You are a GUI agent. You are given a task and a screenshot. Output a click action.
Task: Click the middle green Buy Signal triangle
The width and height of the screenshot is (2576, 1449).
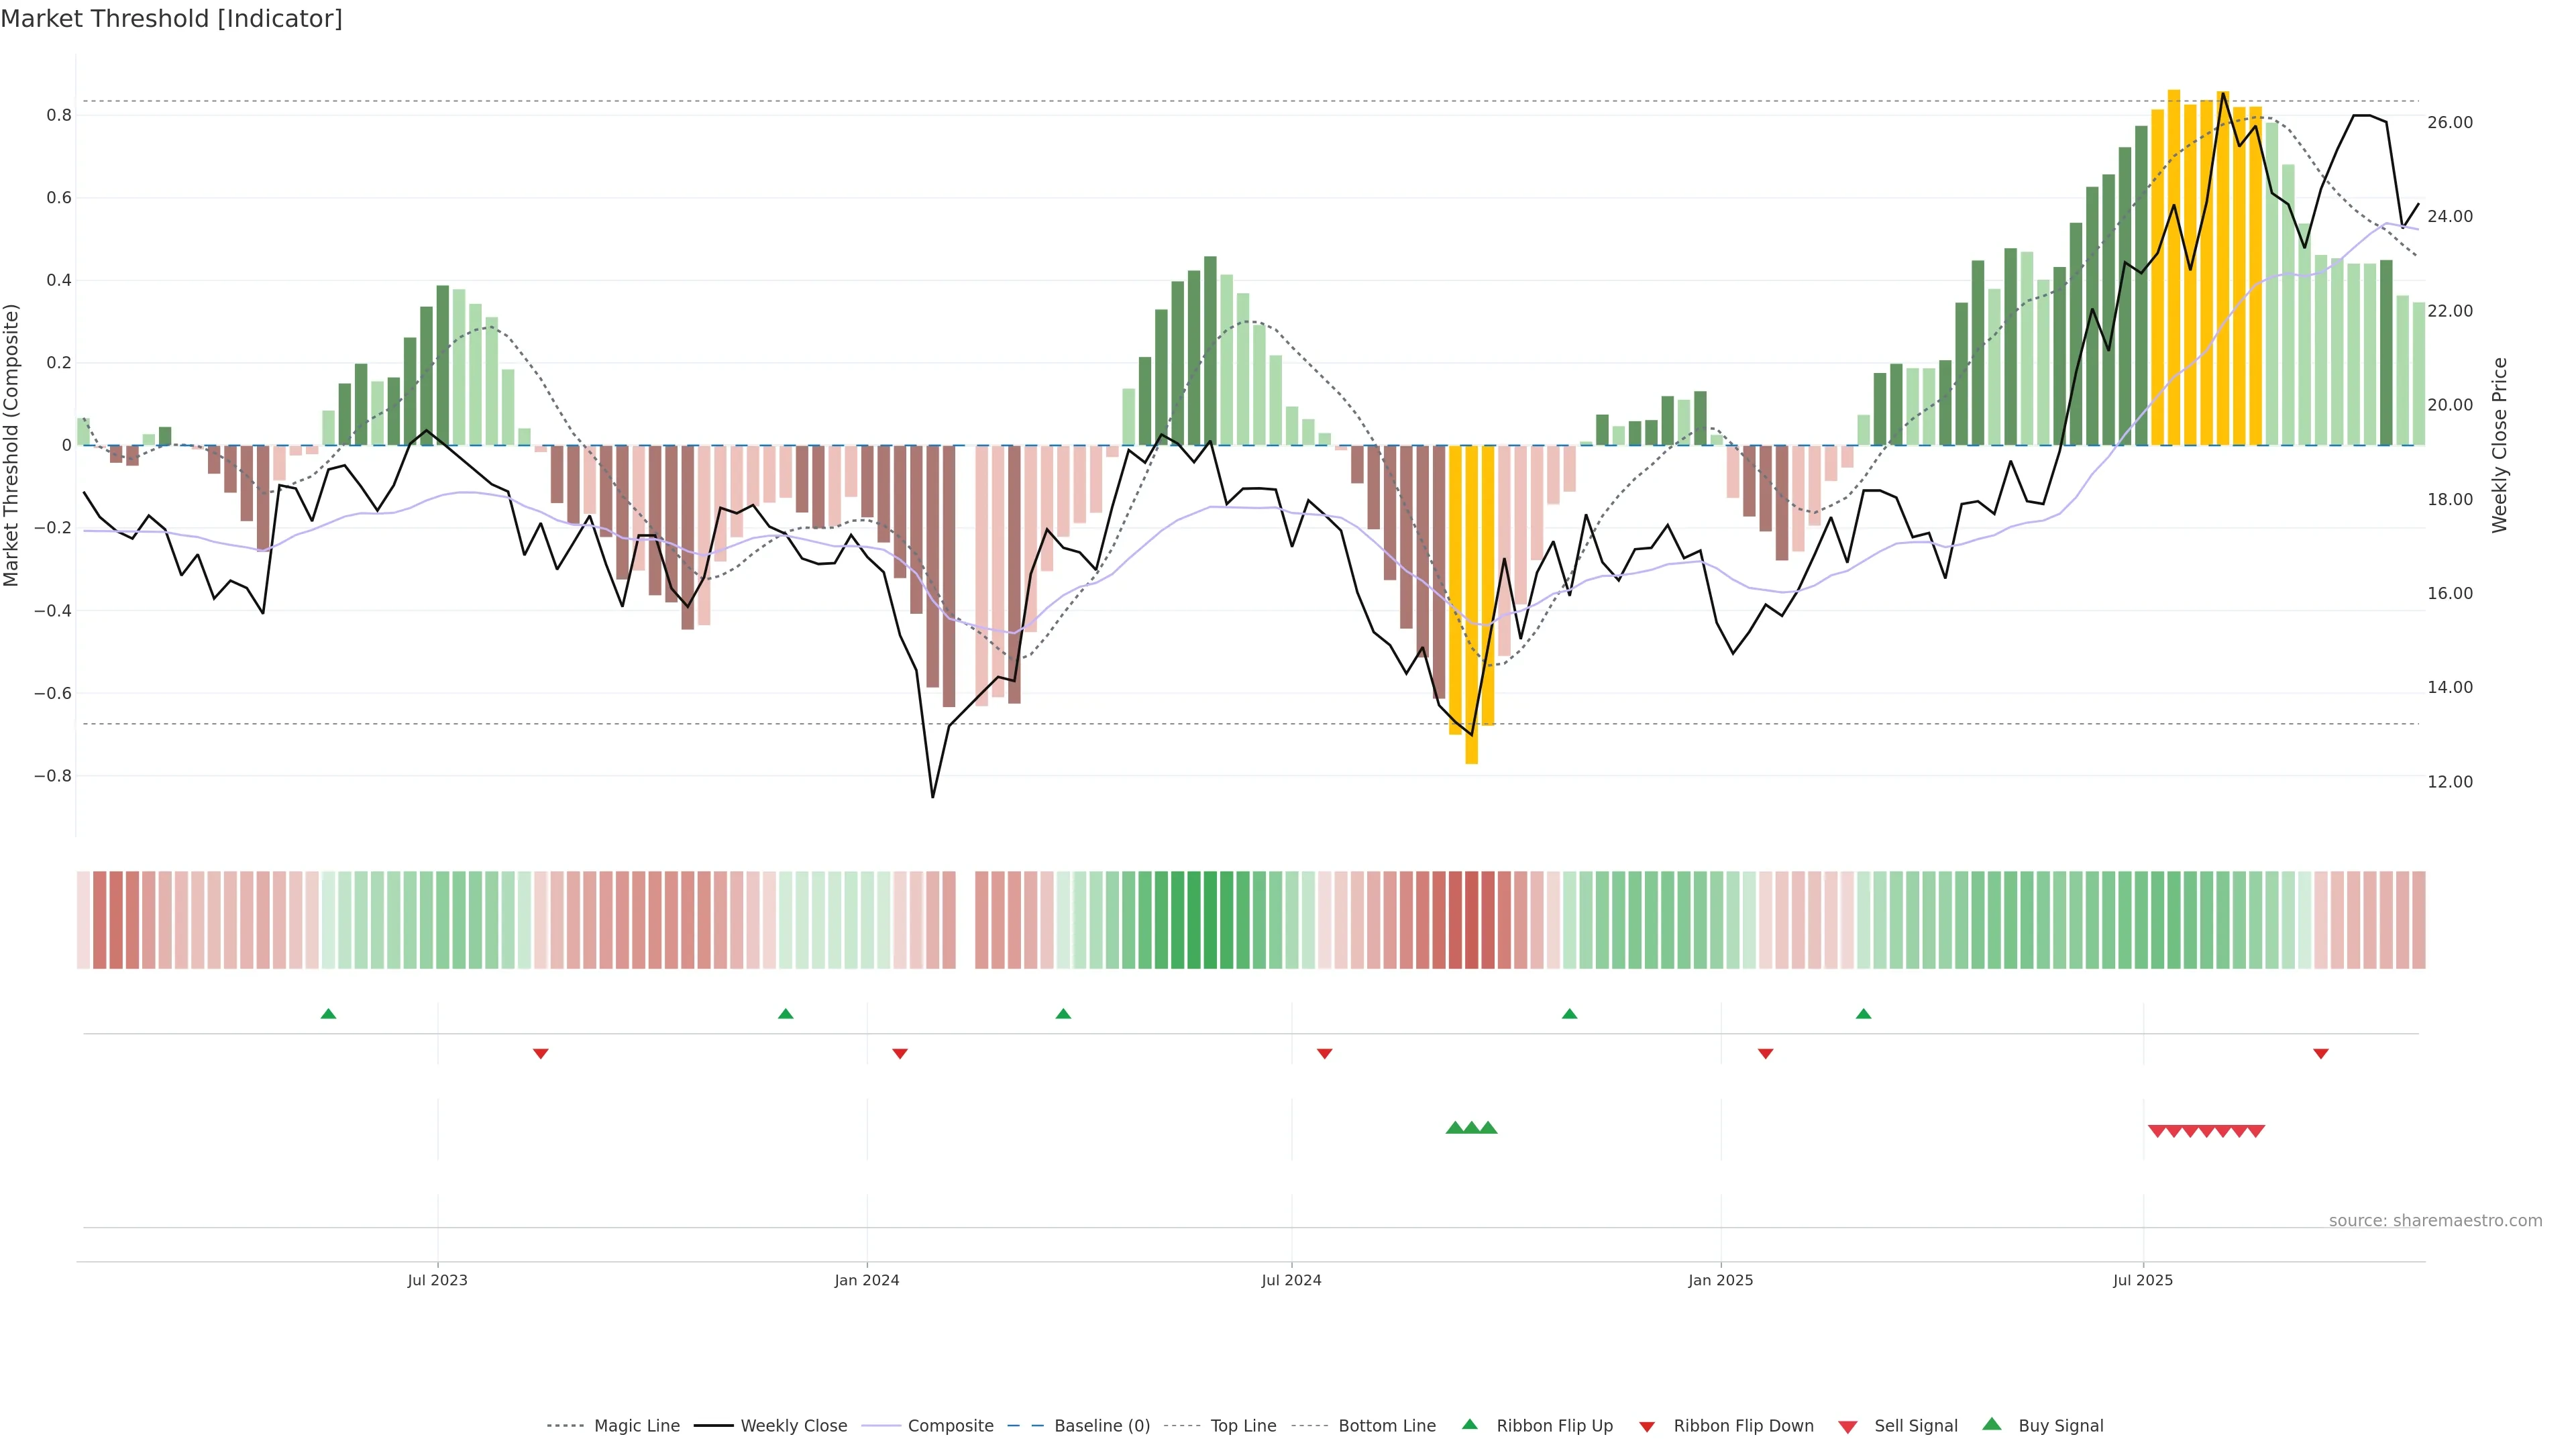click(x=1471, y=1128)
